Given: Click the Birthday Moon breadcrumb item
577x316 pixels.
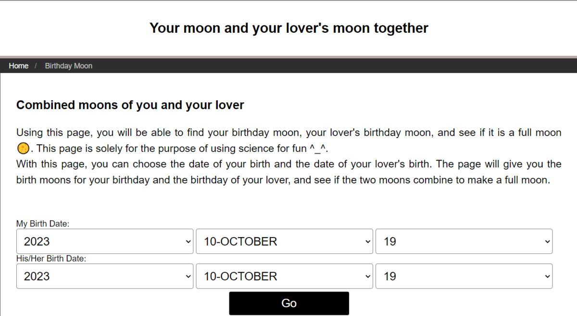Looking at the screenshot, I should coord(68,66).
